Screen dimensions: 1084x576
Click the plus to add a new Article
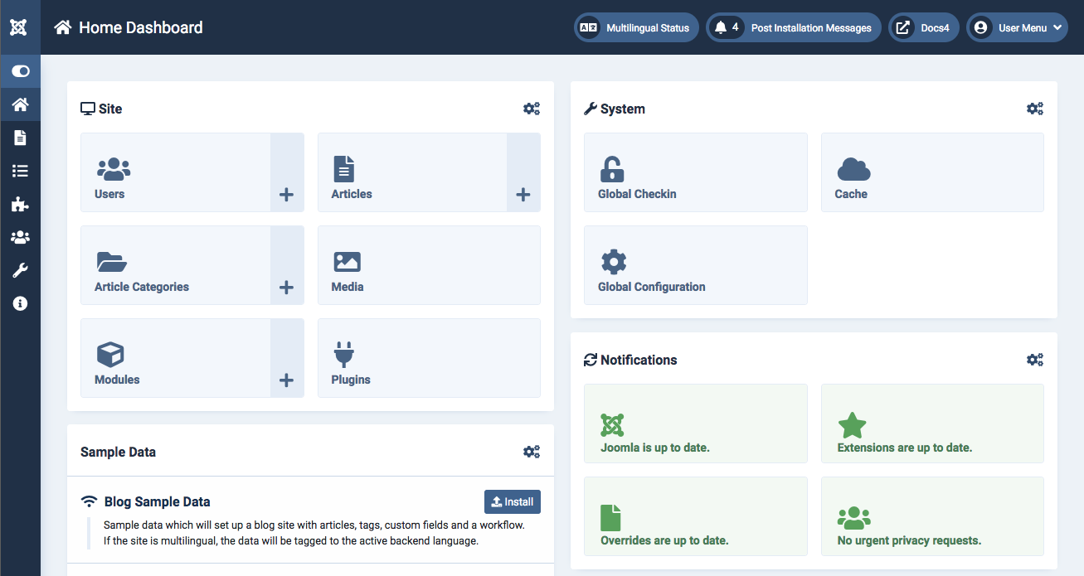(x=523, y=195)
